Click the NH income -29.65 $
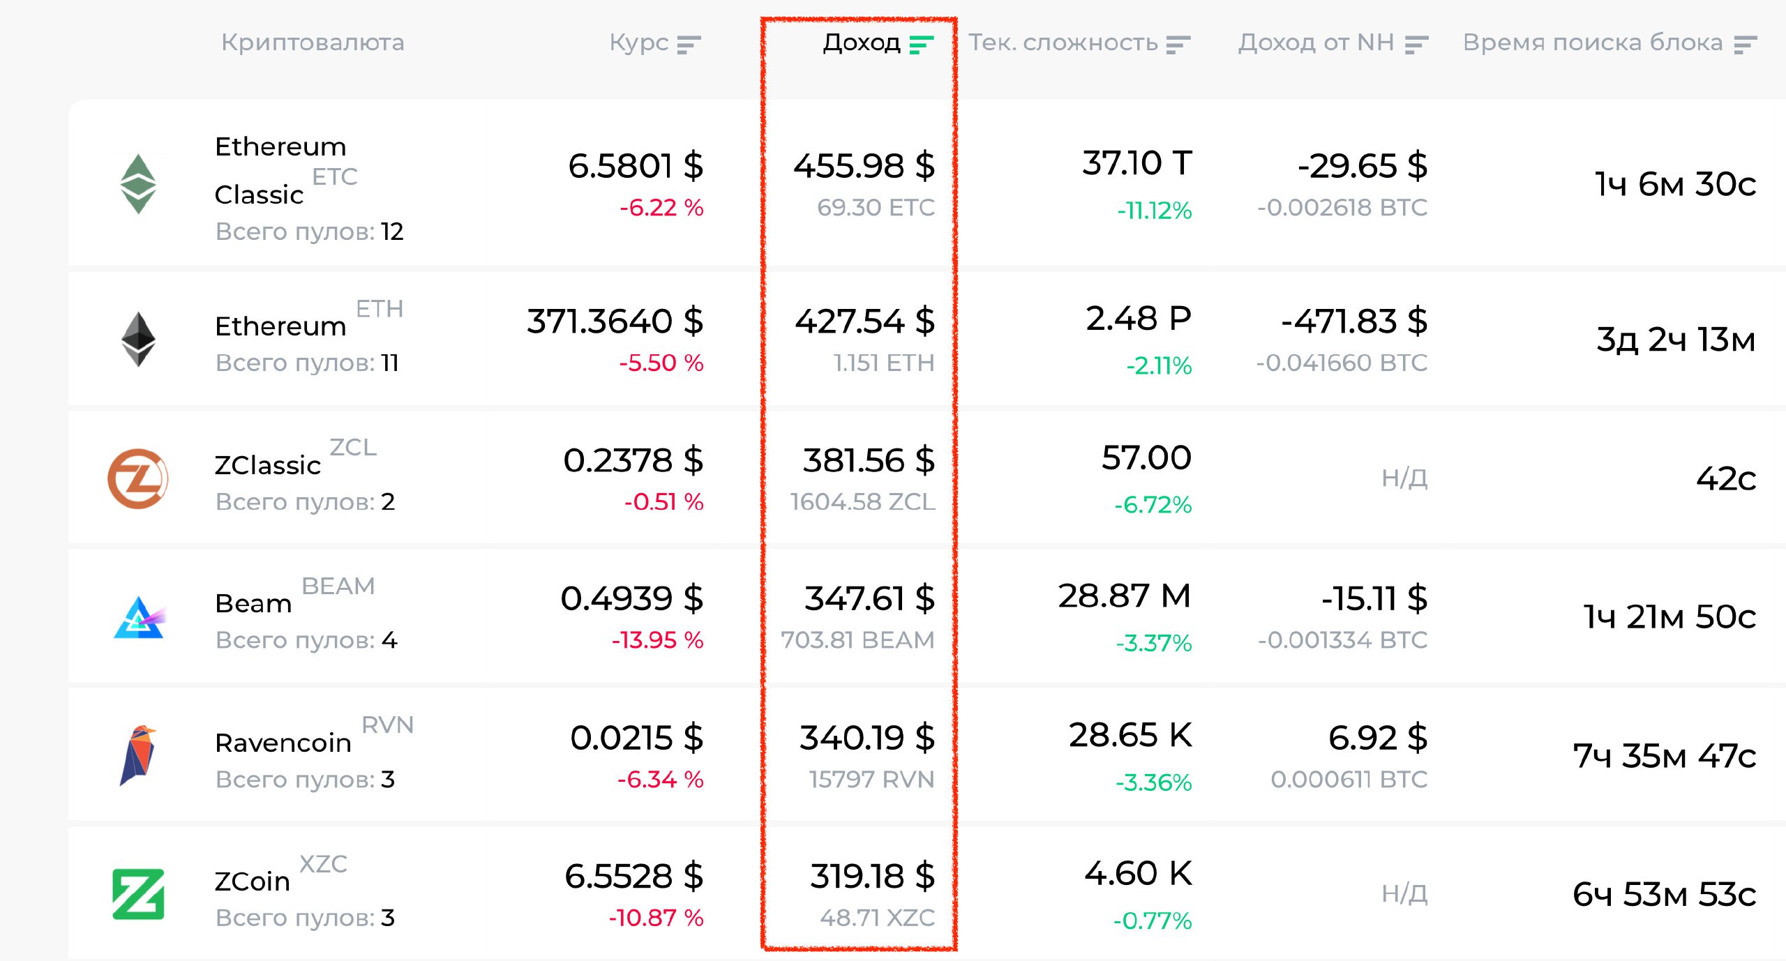Viewport: 1786px width, 961px height. [1363, 166]
